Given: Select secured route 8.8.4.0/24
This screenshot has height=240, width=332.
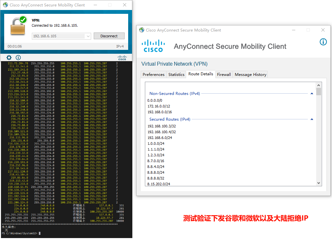Looking at the screenshot, I should pos(156,167).
